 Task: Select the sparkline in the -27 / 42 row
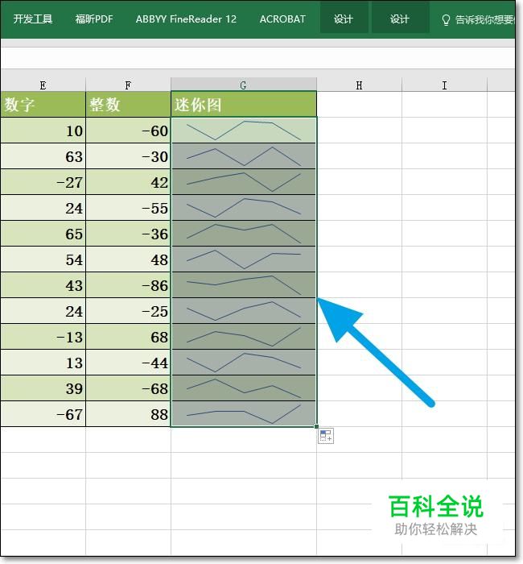244,182
